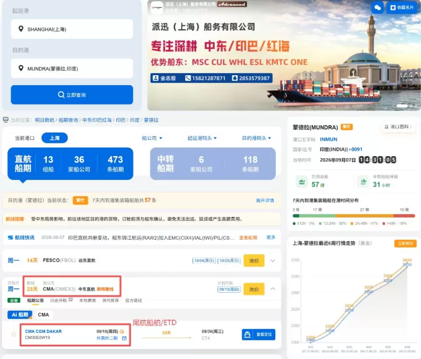Viewport: 421px width, 359px height.
Task: Click the 到港船舶 ship icon
Action: [x=302, y=182]
